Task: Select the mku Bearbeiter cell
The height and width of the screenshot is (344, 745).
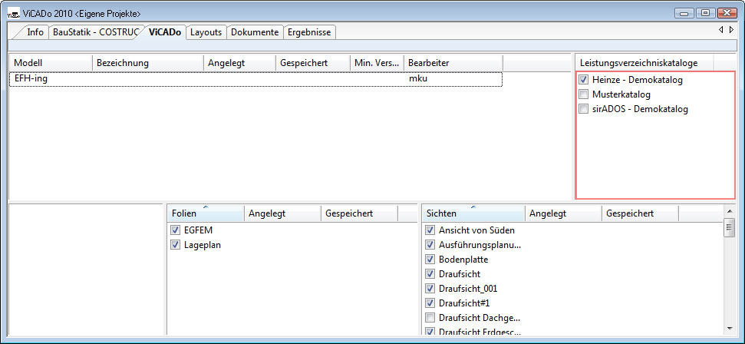Action: 418,78
